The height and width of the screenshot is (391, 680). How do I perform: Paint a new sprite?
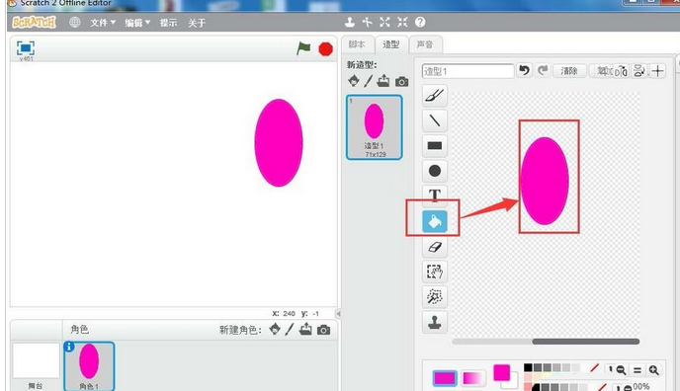click(x=290, y=330)
